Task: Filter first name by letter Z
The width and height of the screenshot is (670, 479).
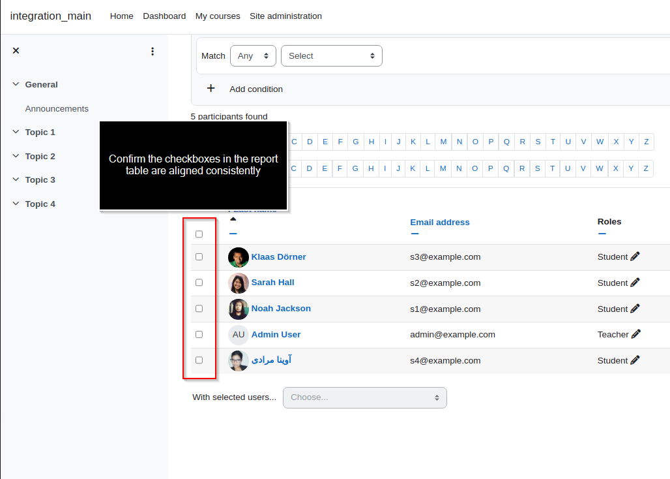Action: 647,142
